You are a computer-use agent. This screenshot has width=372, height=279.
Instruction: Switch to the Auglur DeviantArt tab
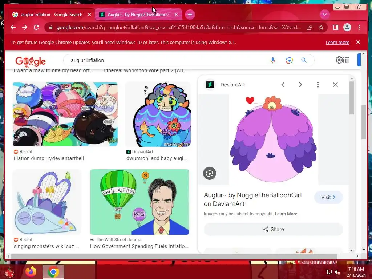coord(138,15)
